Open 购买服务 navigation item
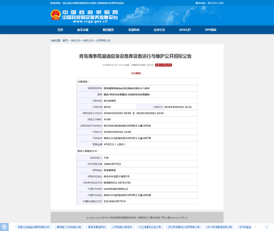The image size is (274, 231). 108,30
